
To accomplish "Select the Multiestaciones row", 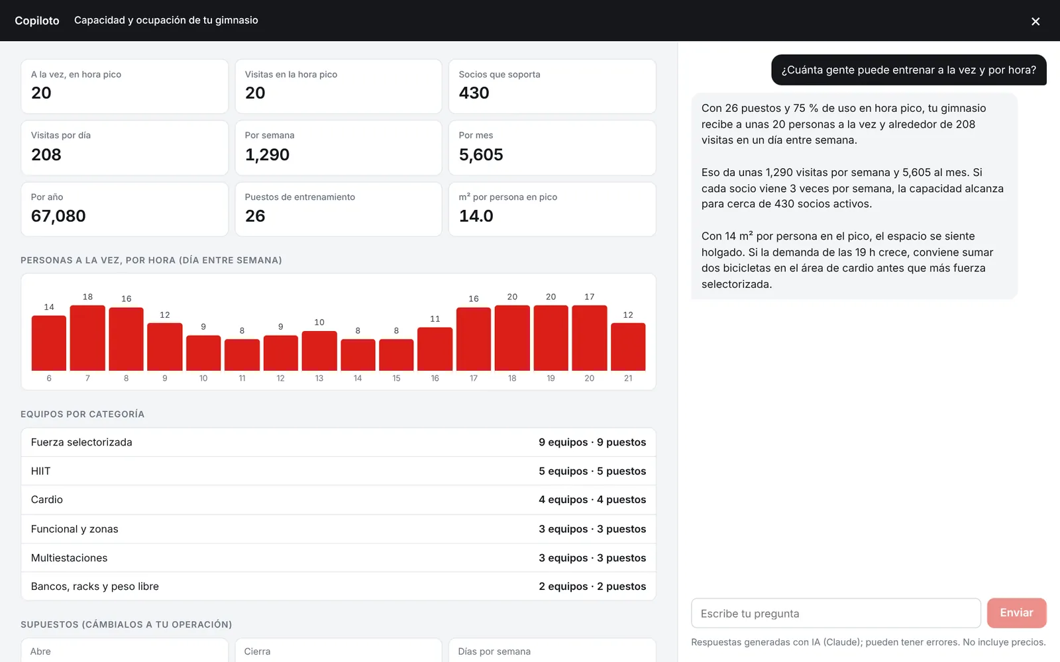I will pyautogui.click(x=339, y=558).
